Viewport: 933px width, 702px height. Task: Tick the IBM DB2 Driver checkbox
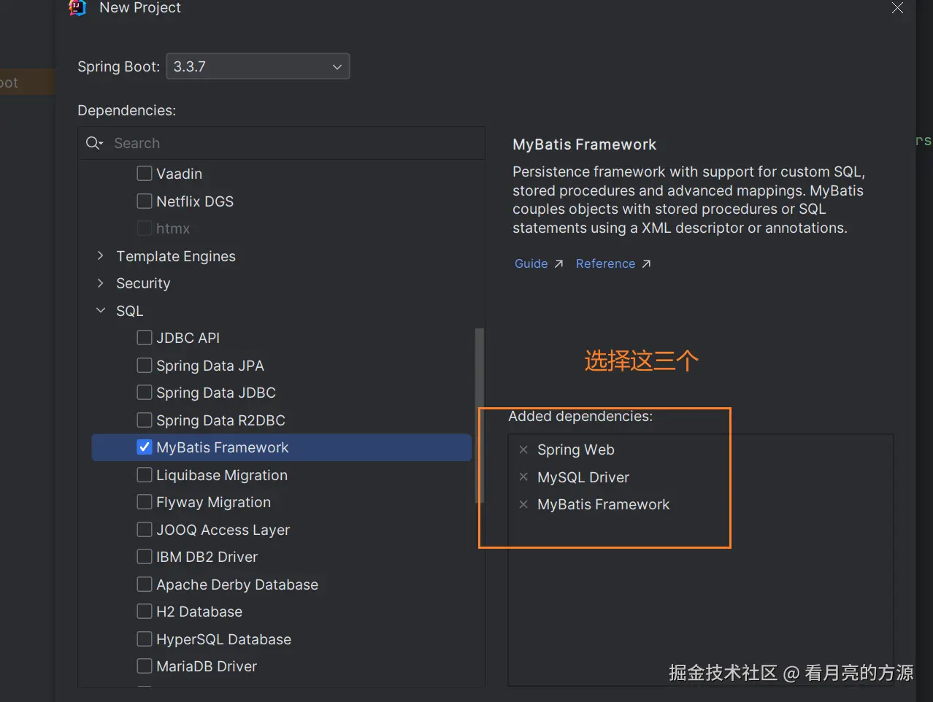pos(145,557)
